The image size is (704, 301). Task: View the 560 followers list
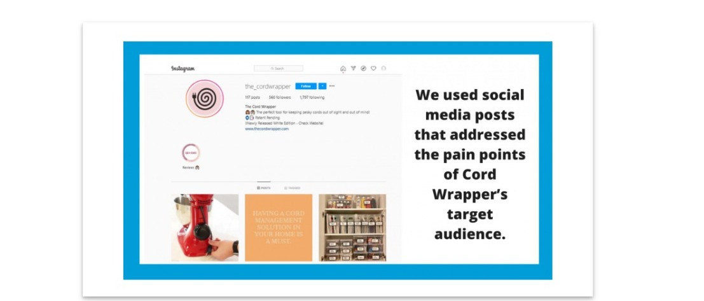(280, 97)
